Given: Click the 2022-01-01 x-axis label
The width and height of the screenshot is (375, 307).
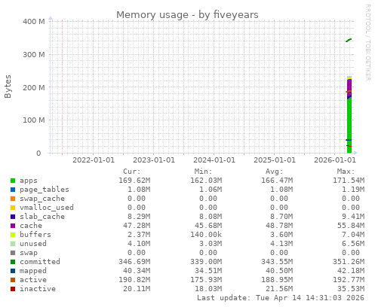Looking at the screenshot, I should point(94,160).
